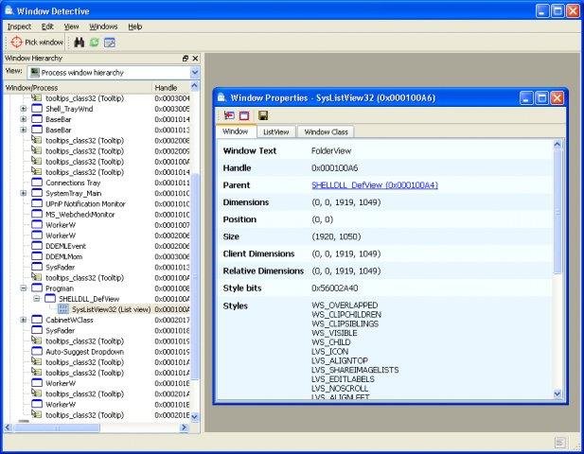Switch to the ListView tab
Screen dimensions: 584x454
click(x=275, y=131)
